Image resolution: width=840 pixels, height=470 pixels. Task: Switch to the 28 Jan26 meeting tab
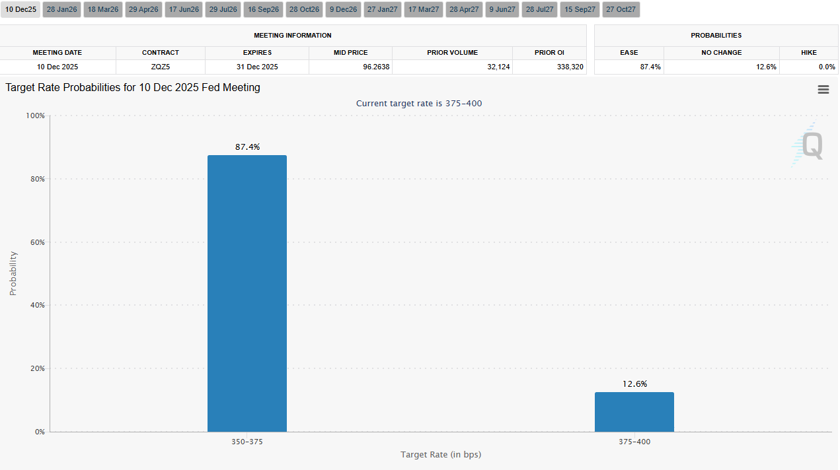click(x=61, y=9)
